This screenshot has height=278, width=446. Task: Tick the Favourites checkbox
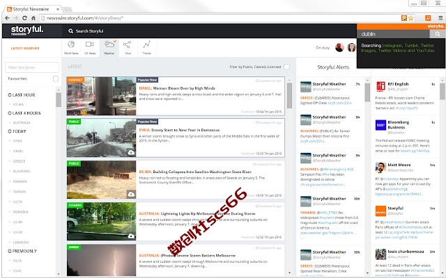(56, 79)
